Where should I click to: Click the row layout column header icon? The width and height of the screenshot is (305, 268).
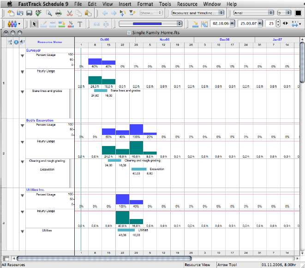(x=10, y=42)
